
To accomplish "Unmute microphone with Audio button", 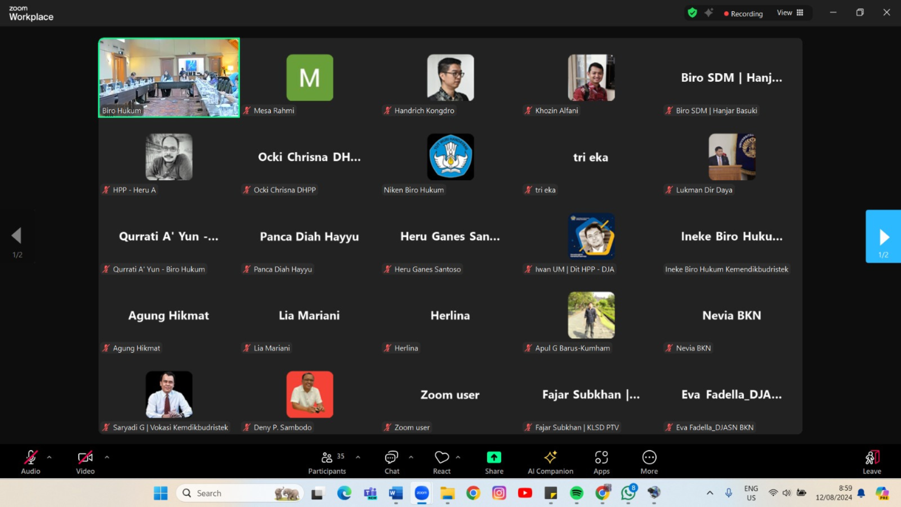I will point(31,462).
